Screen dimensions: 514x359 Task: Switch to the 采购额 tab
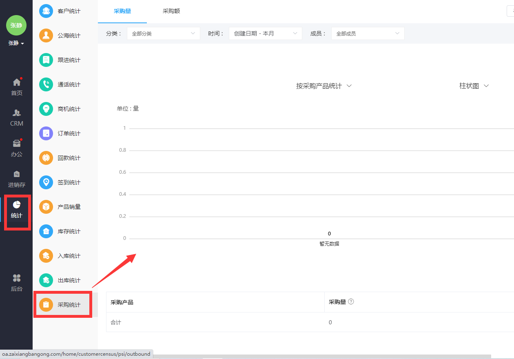click(x=171, y=11)
